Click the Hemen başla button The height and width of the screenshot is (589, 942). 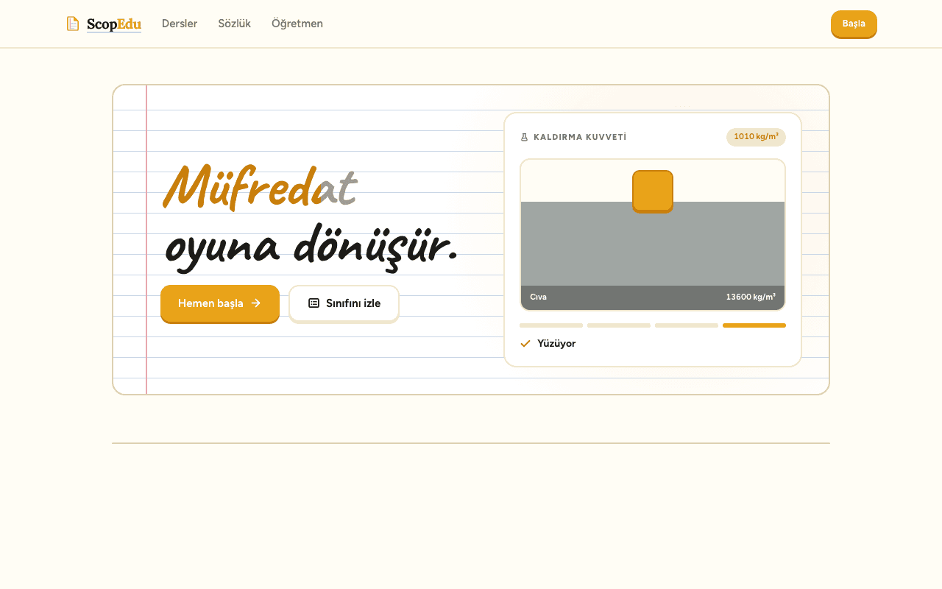point(220,303)
